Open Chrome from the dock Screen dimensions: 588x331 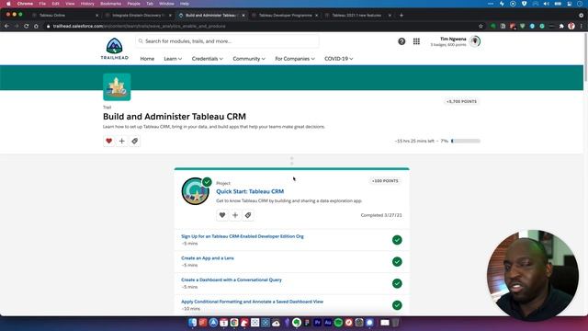point(234,323)
